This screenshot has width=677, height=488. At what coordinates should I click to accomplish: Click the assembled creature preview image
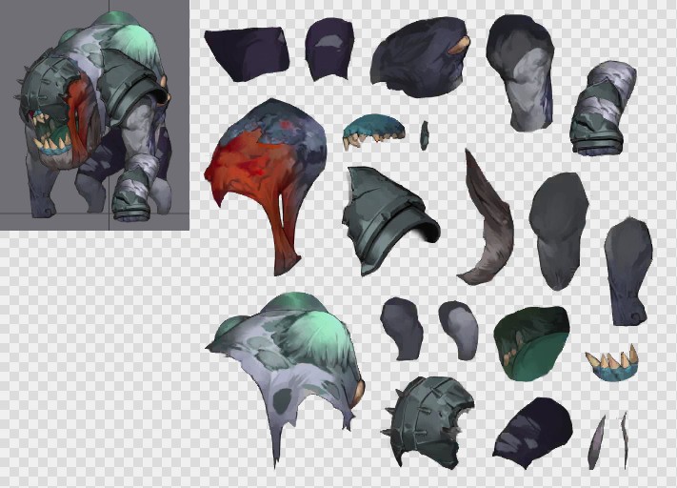tap(94, 114)
